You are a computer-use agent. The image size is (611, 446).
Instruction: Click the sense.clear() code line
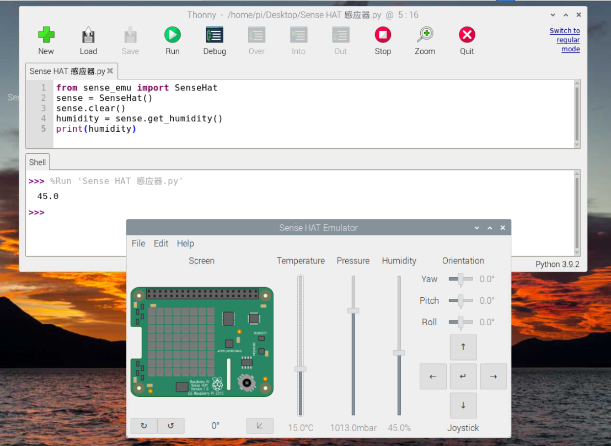tap(90, 108)
